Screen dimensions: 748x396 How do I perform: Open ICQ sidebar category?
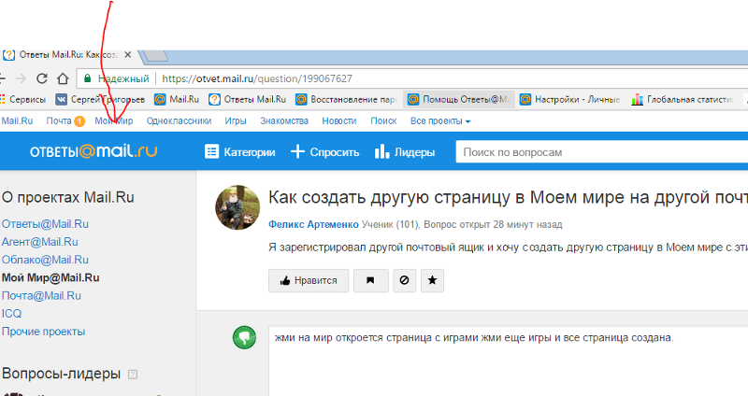(x=11, y=314)
